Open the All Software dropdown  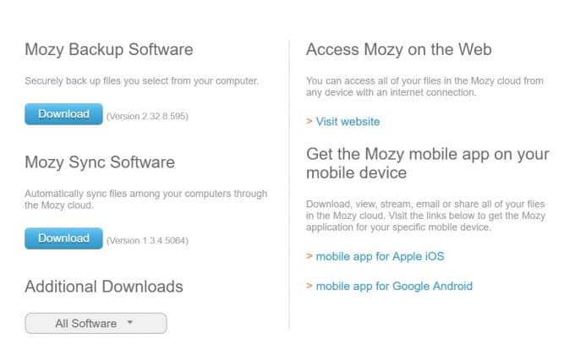[x=96, y=323]
